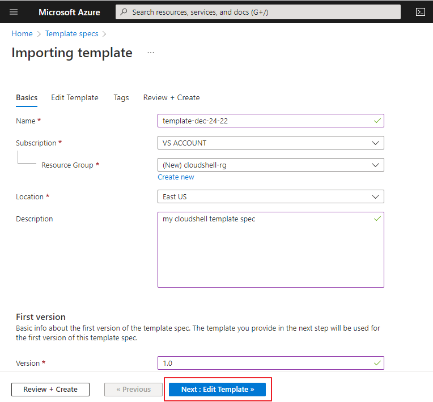Image resolution: width=433 pixels, height=402 pixels.
Task: Go to Template specs breadcrumb
Action: [71, 33]
